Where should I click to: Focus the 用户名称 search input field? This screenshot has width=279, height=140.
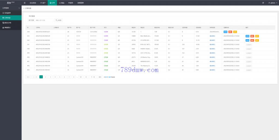tap(44, 20)
